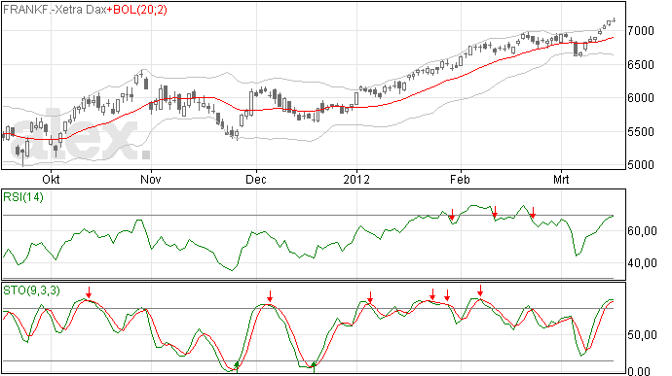Click the Feb month axis label
This screenshot has height=376, width=672.
pyautogui.click(x=460, y=179)
